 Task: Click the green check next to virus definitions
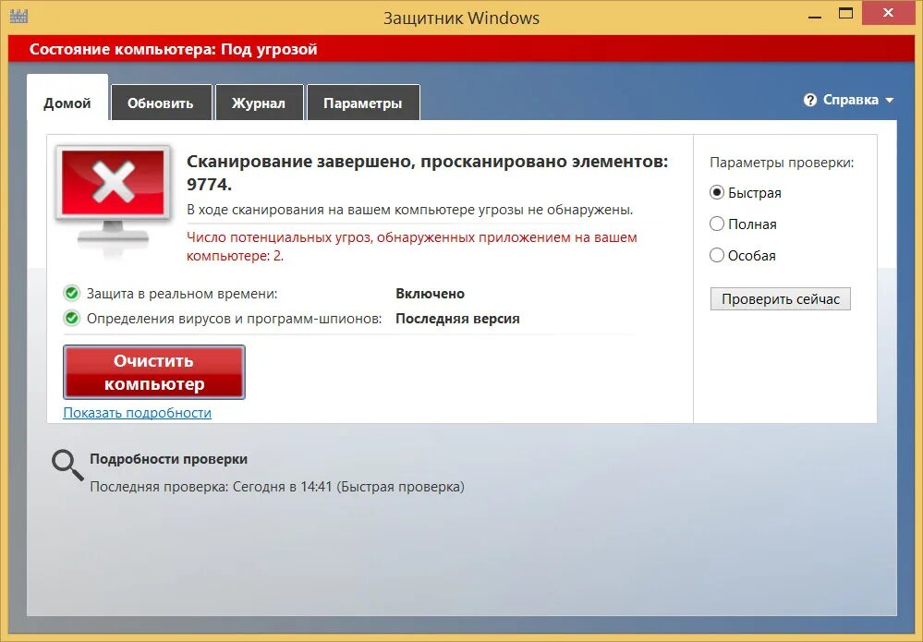(72, 319)
